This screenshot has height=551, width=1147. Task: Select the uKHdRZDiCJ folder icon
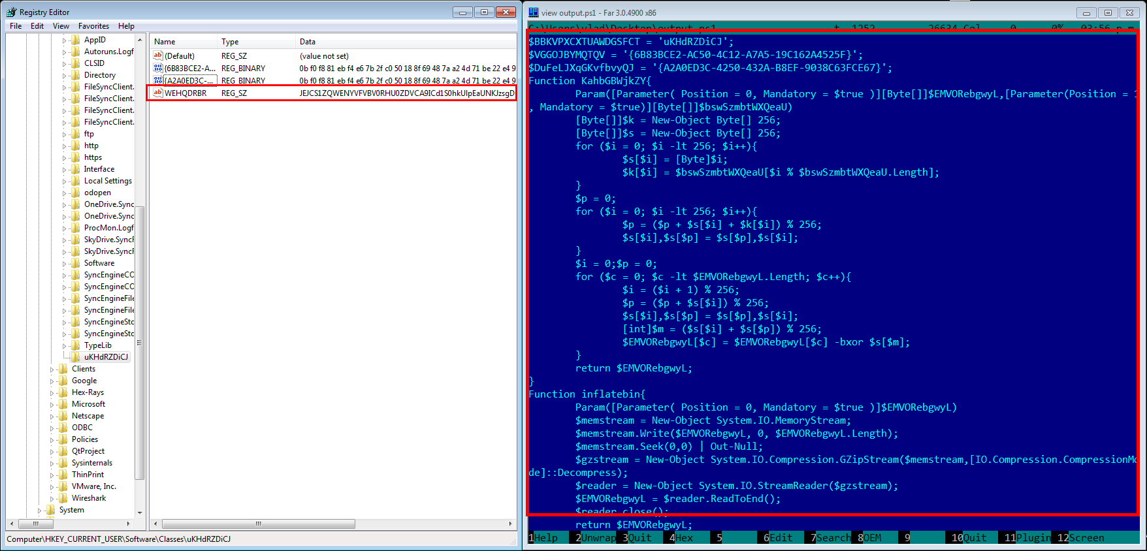76,357
